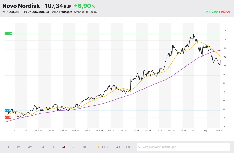The width and height of the screenshot is (235, 153).
Task: Click the day high H 110,00 value
Action: pos(212,12)
